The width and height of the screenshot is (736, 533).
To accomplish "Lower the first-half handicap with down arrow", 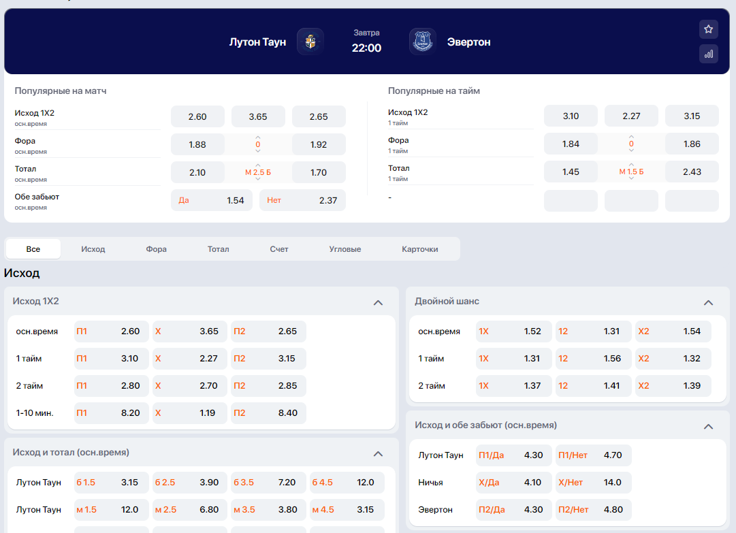I will click(x=631, y=151).
